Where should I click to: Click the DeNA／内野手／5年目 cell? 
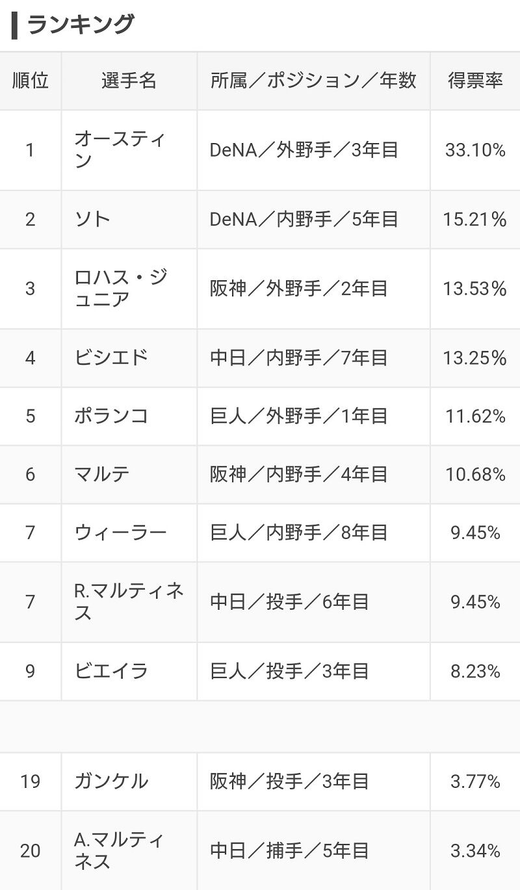point(304,220)
